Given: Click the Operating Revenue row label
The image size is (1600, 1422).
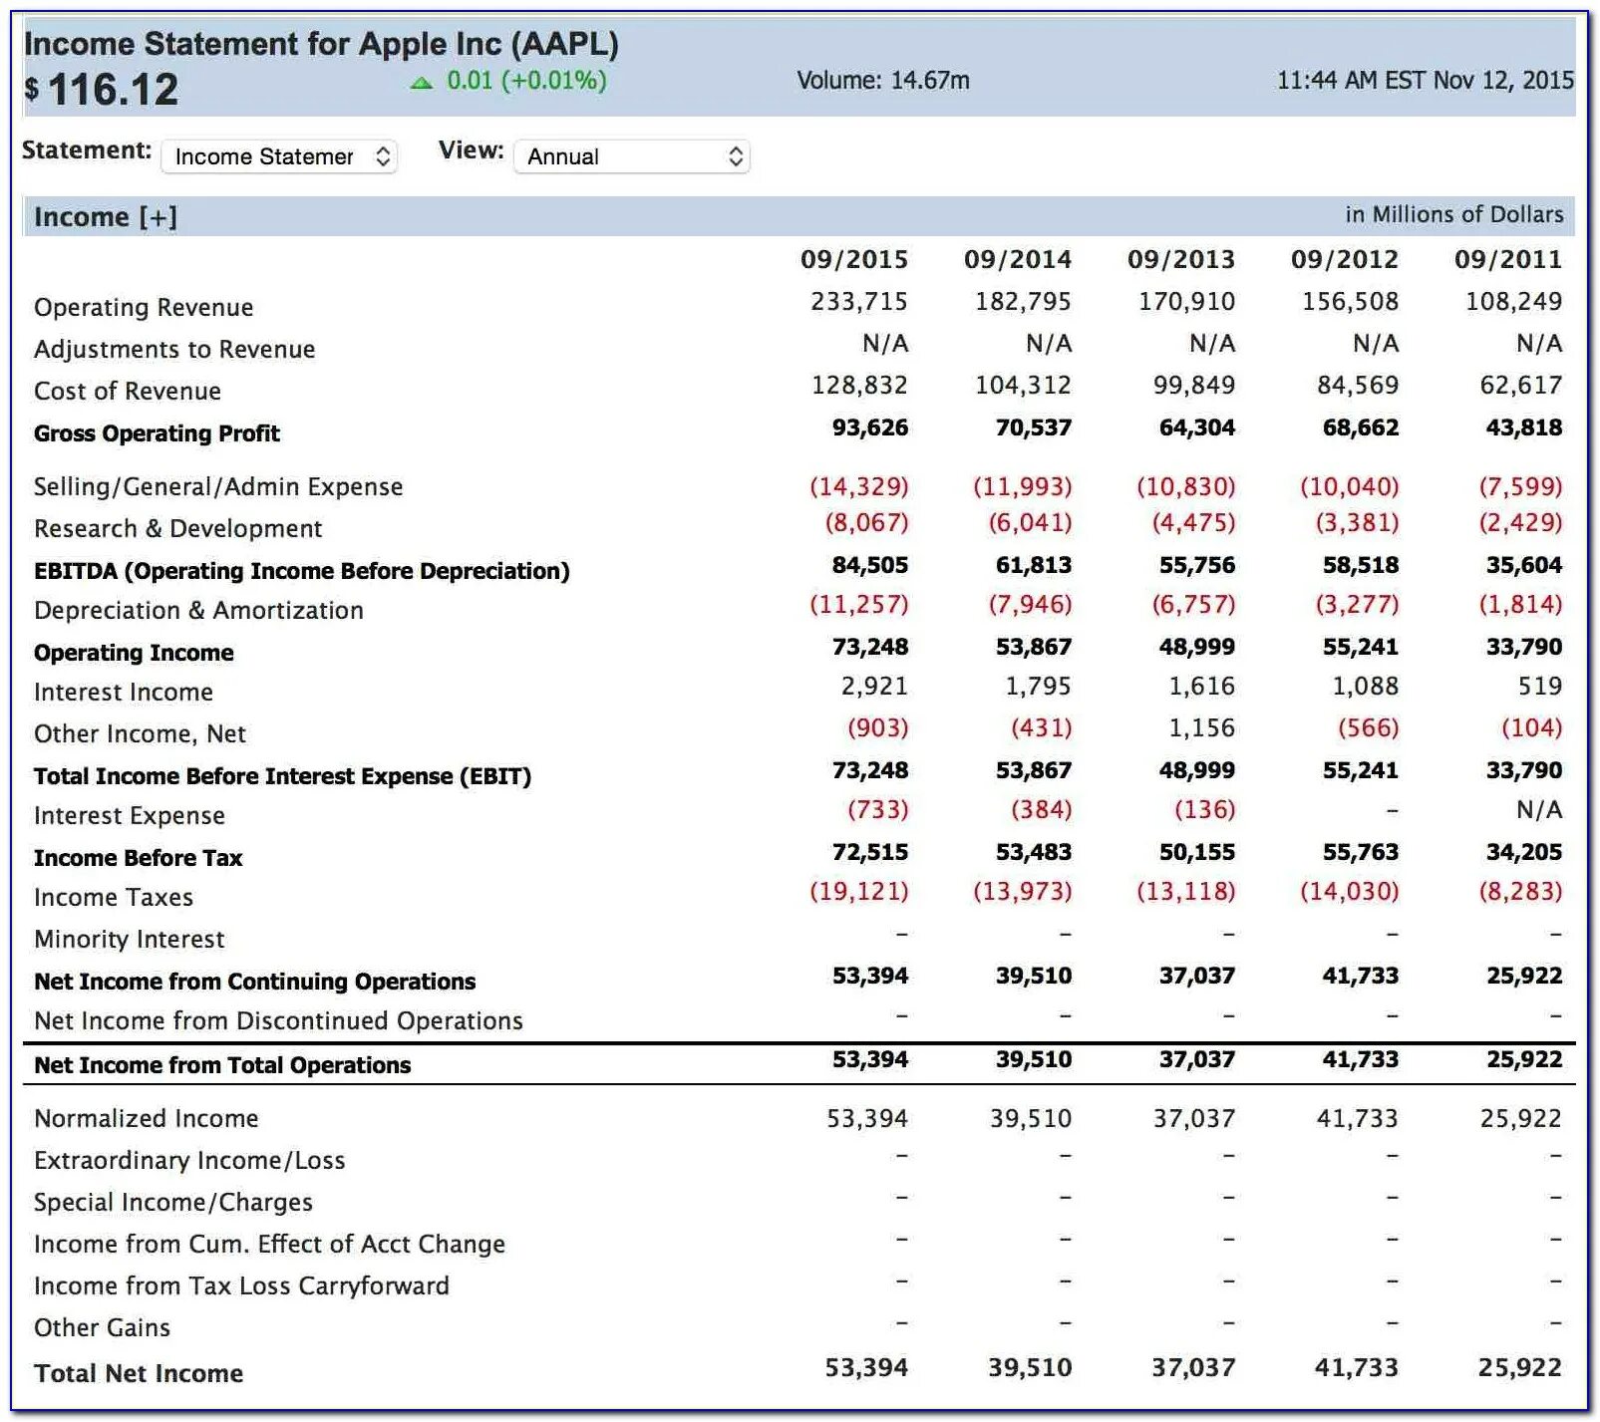Looking at the screenshot, I should [x=144, y=308].
